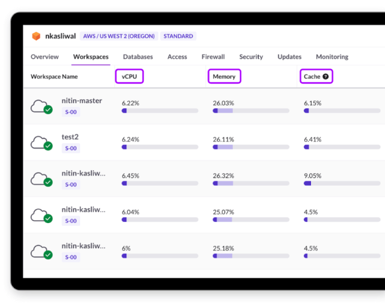This screenshot has height=303, width=385.
Task: Click the 6% vCPU usage bar
Action: click(x=160, y=256)
